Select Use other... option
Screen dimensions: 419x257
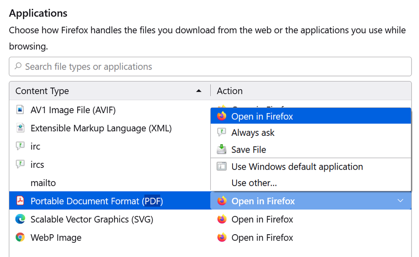254,183
